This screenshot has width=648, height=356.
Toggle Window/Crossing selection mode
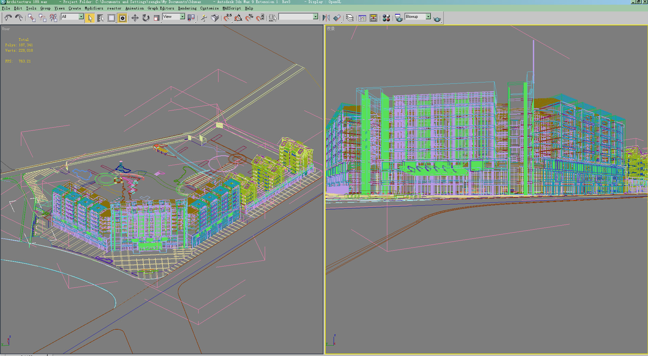pyautogui.click(x=123, y=18)
